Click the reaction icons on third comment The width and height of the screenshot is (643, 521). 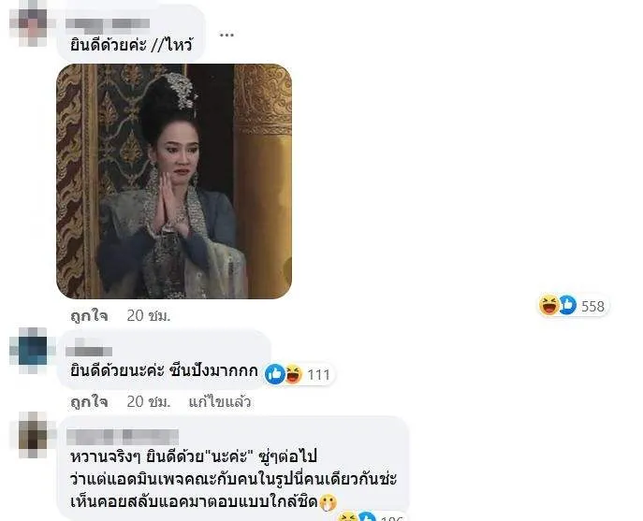(x=358, y=516)
